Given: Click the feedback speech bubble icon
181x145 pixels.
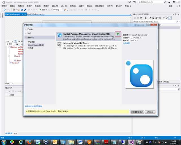Looking at the screenshot, I should tap(130, 2).
